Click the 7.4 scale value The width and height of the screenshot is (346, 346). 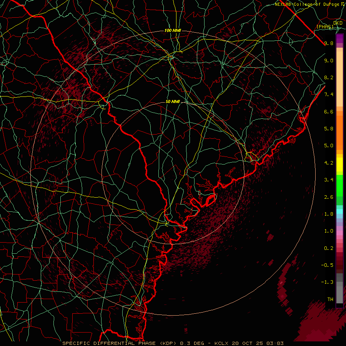[x=329, y=95]
